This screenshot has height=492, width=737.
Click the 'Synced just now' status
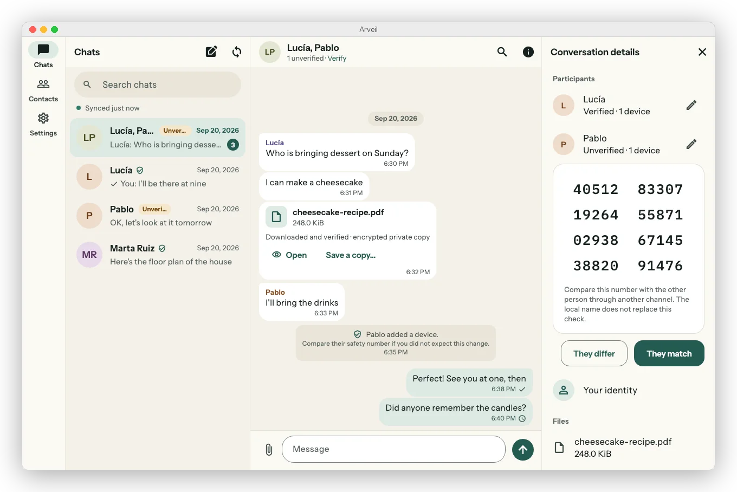[108, 108]
